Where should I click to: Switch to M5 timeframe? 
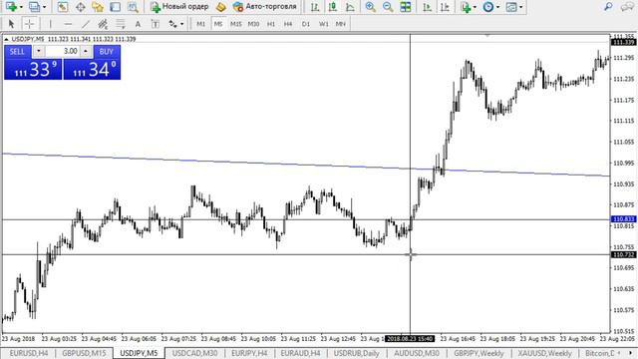218,24
